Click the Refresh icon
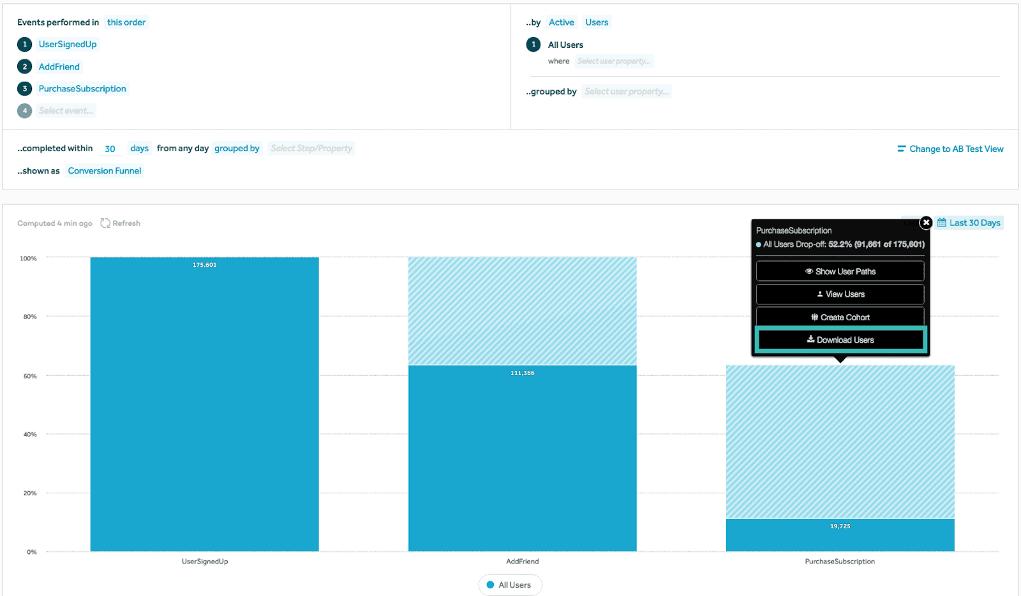Screen dimensions: 1021x596 (105, 223)
